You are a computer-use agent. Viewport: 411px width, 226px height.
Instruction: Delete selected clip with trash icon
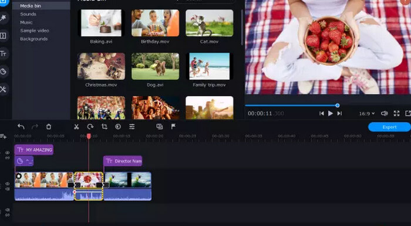click(49, 127)
